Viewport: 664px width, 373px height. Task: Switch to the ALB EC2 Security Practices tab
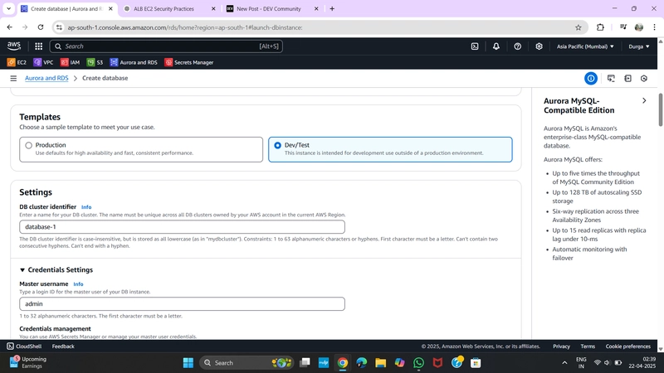tap(164, 8)
